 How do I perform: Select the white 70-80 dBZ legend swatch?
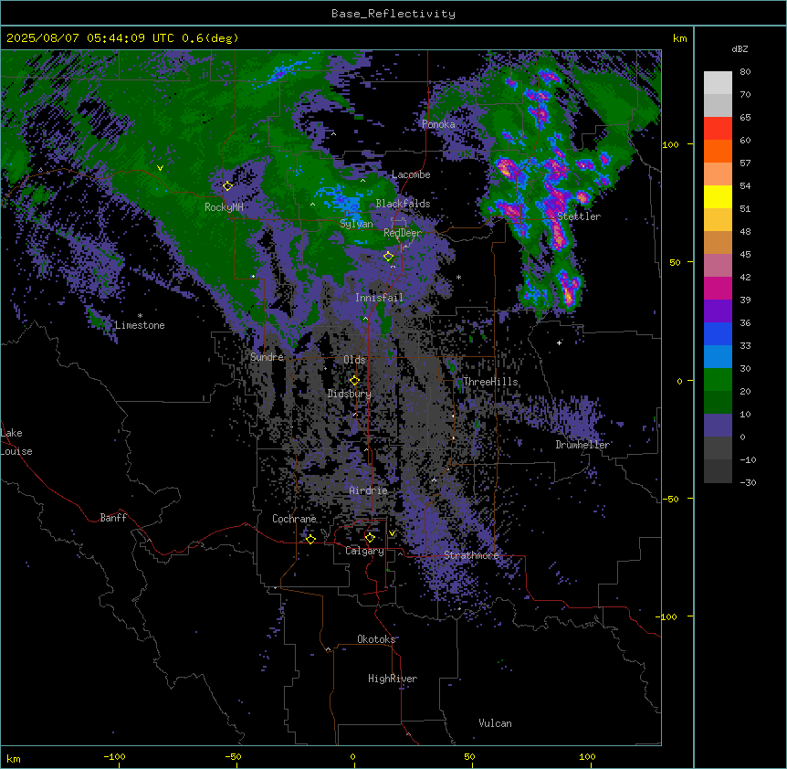(x=718, y=83)
